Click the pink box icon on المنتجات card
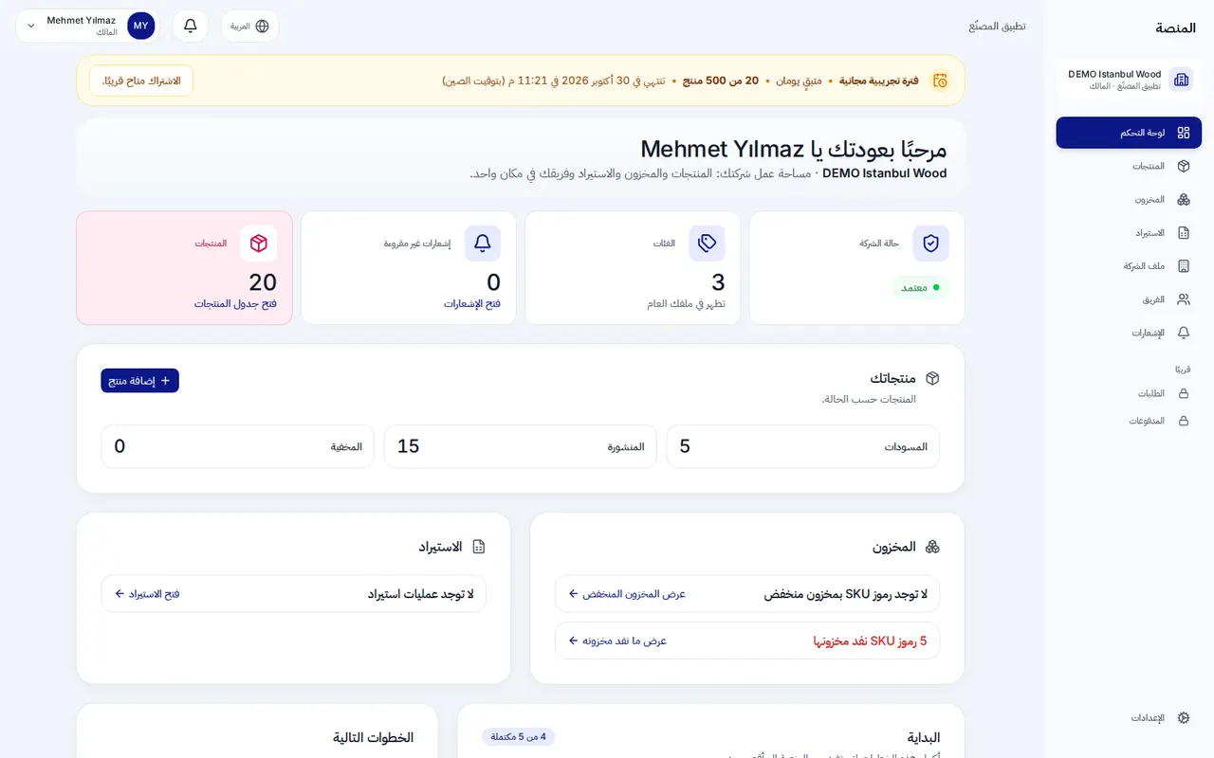The height and width of the screenshot is (758, 1214). pyautogui.click(x=258, y=244)
